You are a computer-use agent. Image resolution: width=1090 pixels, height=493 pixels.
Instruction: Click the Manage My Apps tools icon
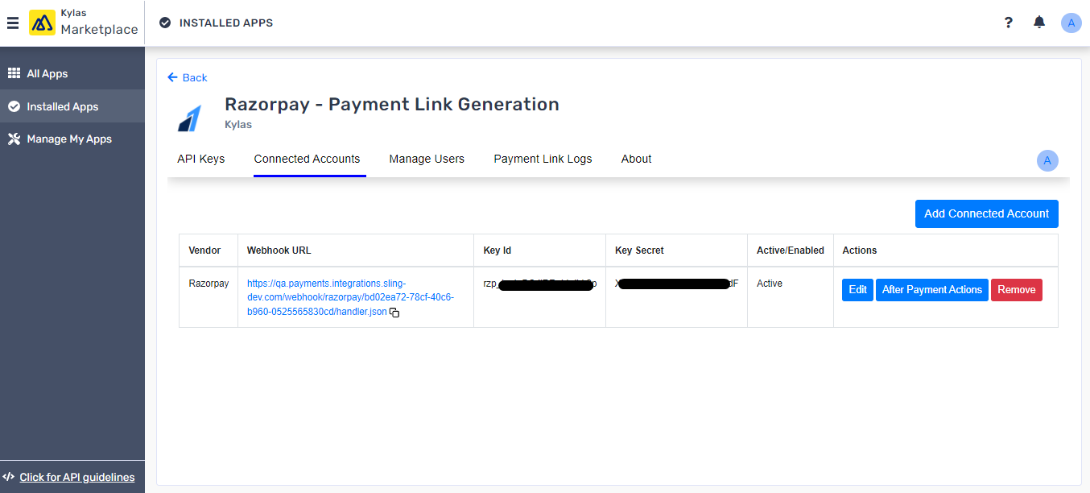click(14, 139)
